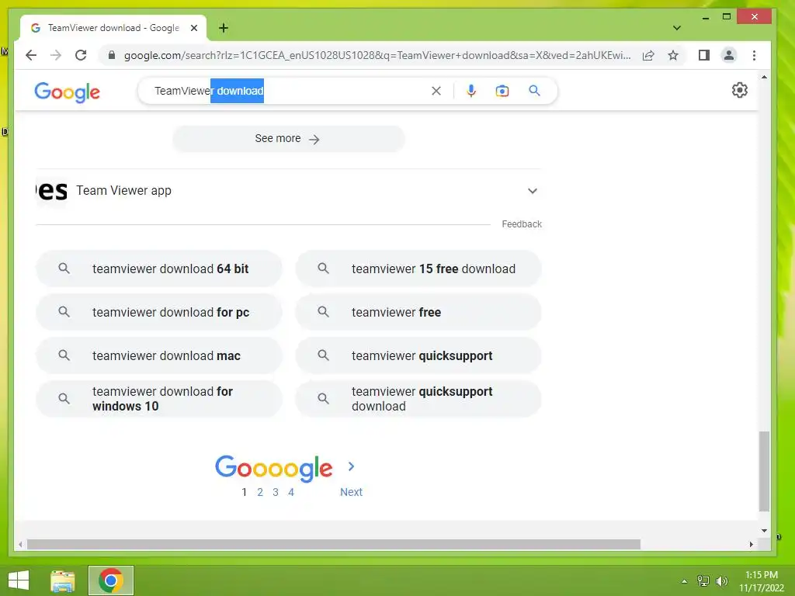795x596 pixels.
Task: Click the Team Viewer app thumbnail image
Action: 52,191
